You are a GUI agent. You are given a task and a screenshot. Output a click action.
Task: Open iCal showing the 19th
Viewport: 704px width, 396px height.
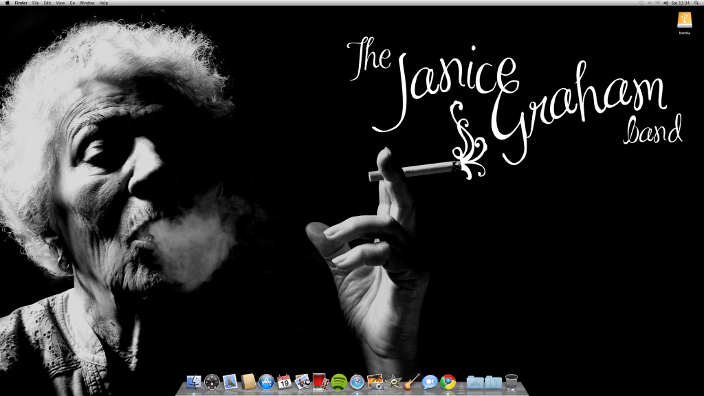click(x=285, y=384)
